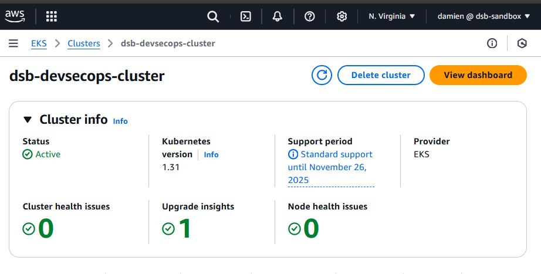Click the View dashboard button
Viewport: 541px width, 274px height.
478,75
